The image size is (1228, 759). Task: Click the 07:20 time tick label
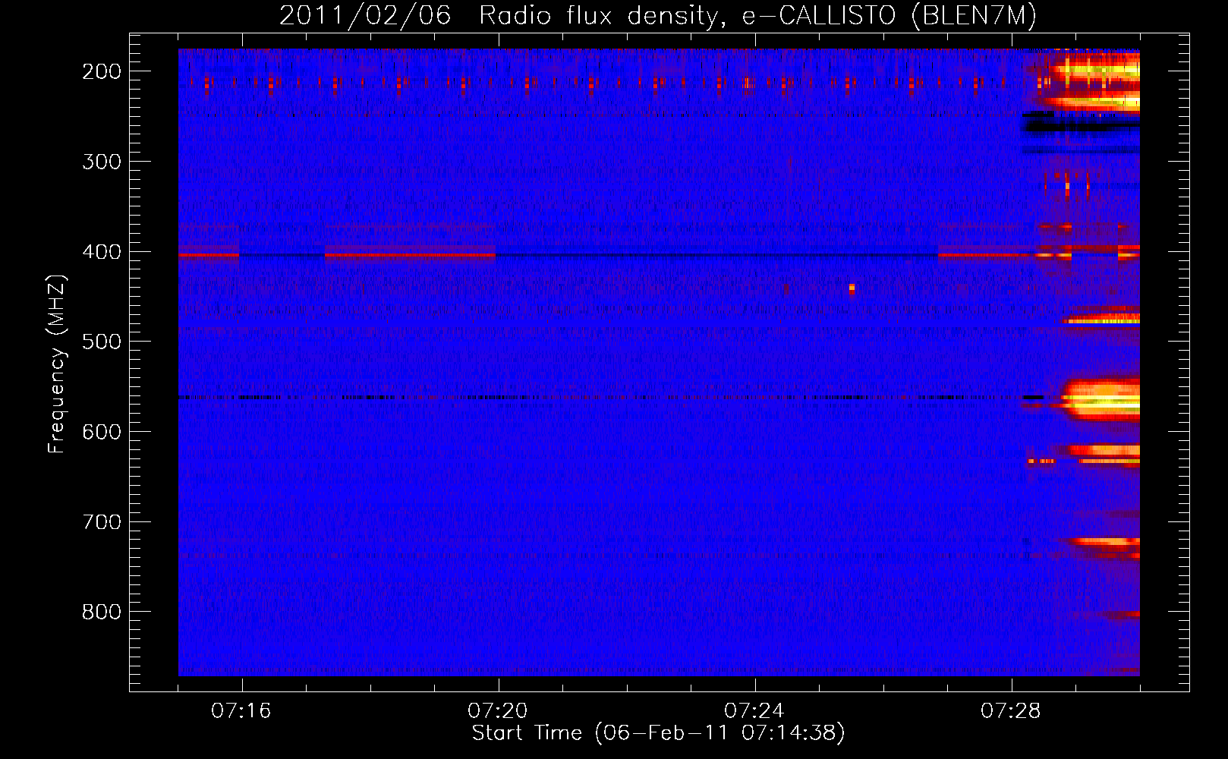(498, 711)
